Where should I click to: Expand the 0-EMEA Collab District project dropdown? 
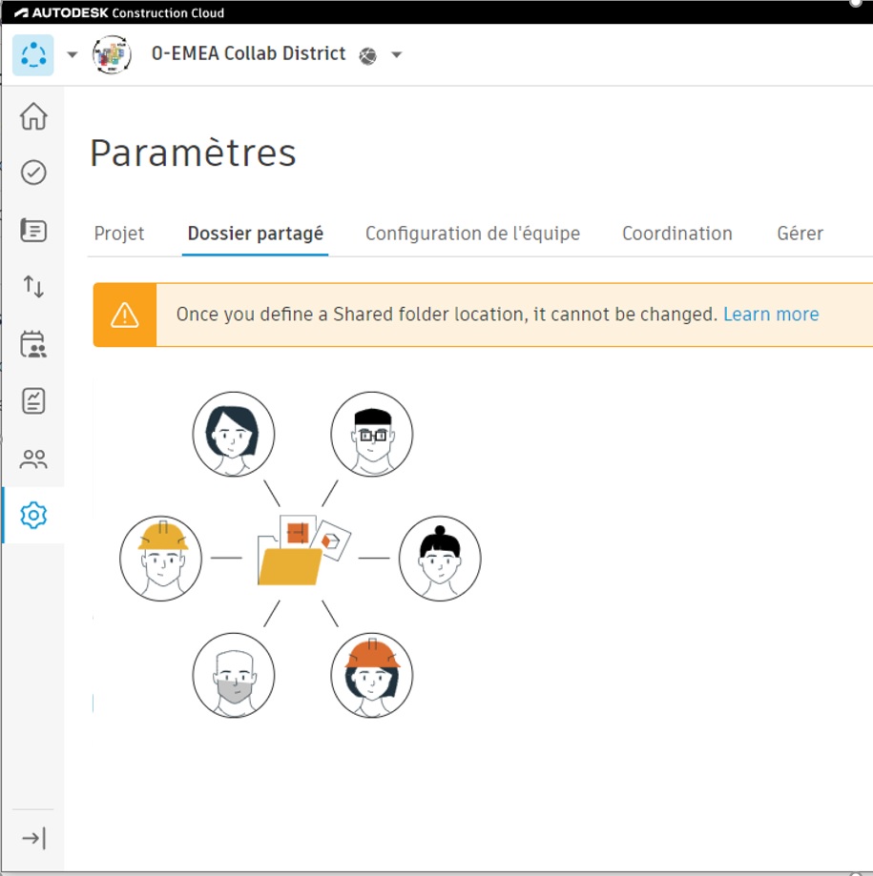coord(397,55)
